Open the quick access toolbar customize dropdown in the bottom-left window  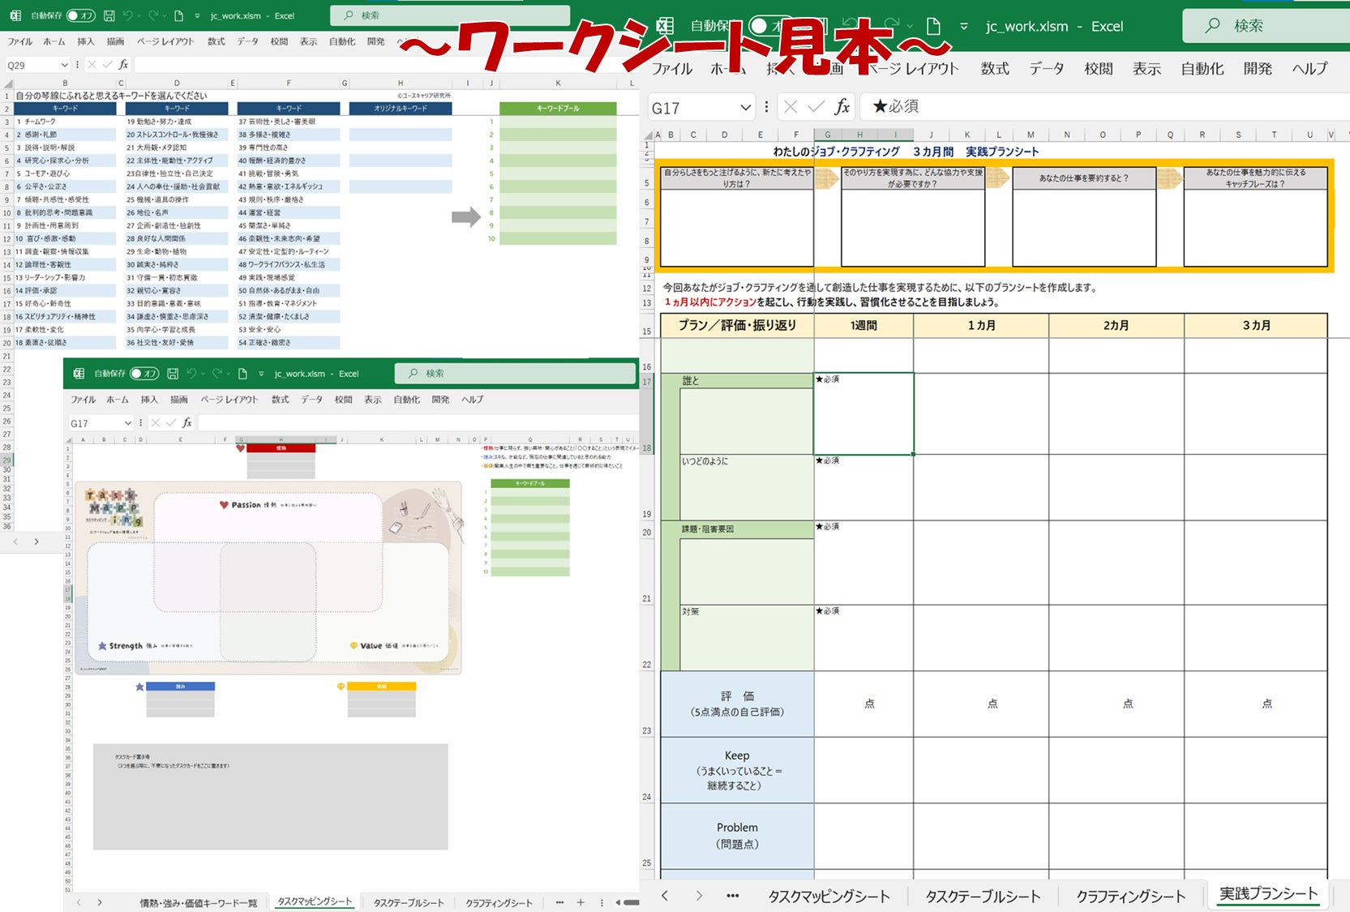[261, 374]
